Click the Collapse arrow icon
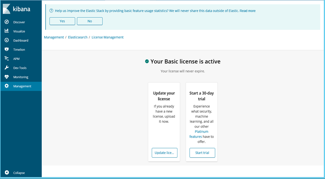The height and width of the screenshot is (179, 325). (x=7, y=172)
